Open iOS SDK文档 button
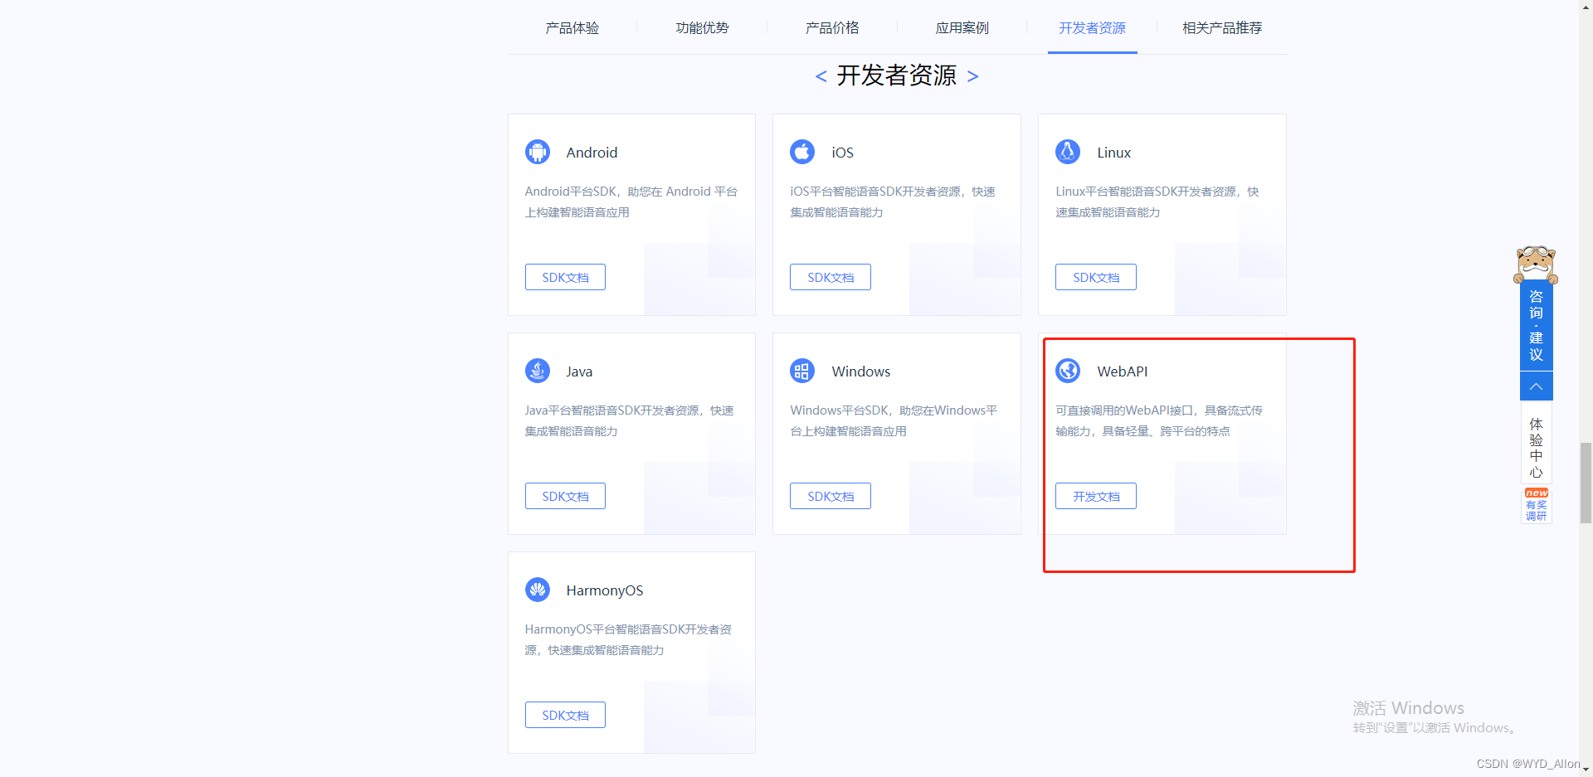 coord(831,277)
